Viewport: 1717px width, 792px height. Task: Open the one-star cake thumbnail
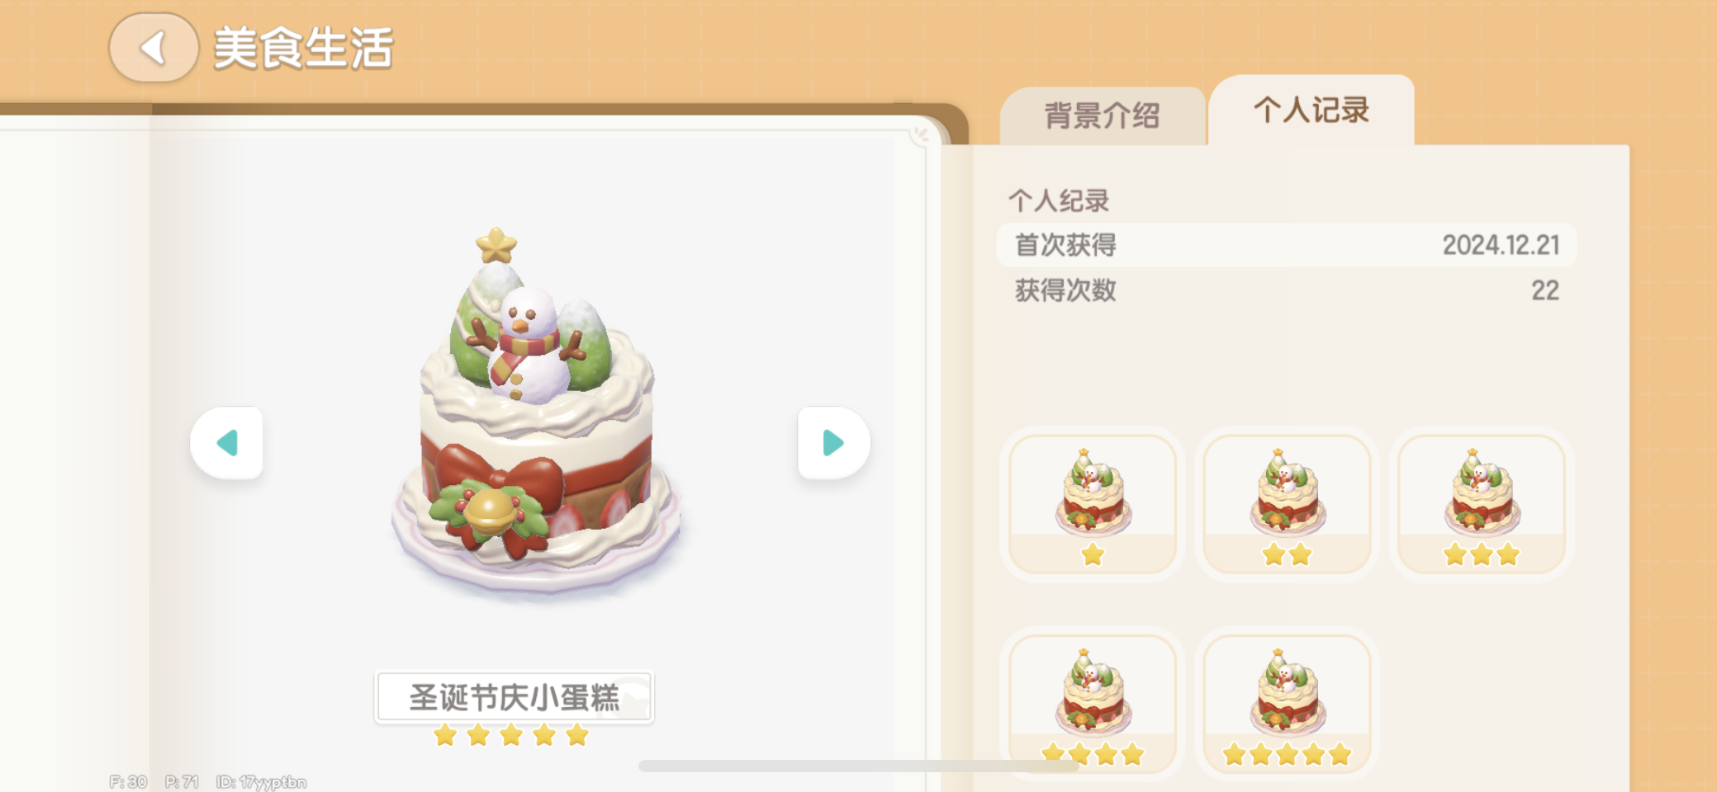(1093, 504)
